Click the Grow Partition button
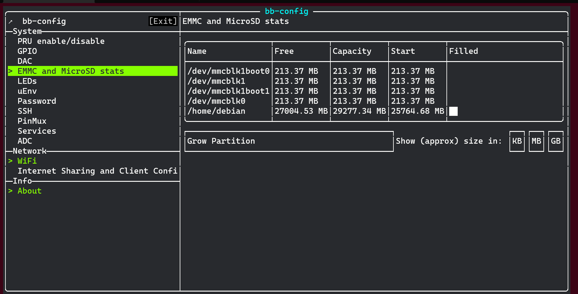578x294 pixels. pos(289,141)
